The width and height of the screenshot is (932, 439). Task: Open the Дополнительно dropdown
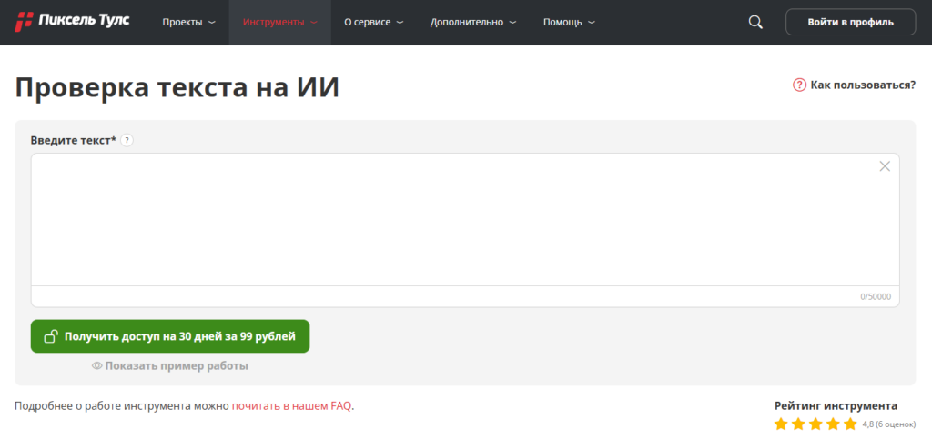pos(473,23)
